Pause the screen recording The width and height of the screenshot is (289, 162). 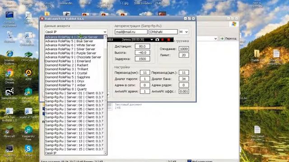[163, 40]
